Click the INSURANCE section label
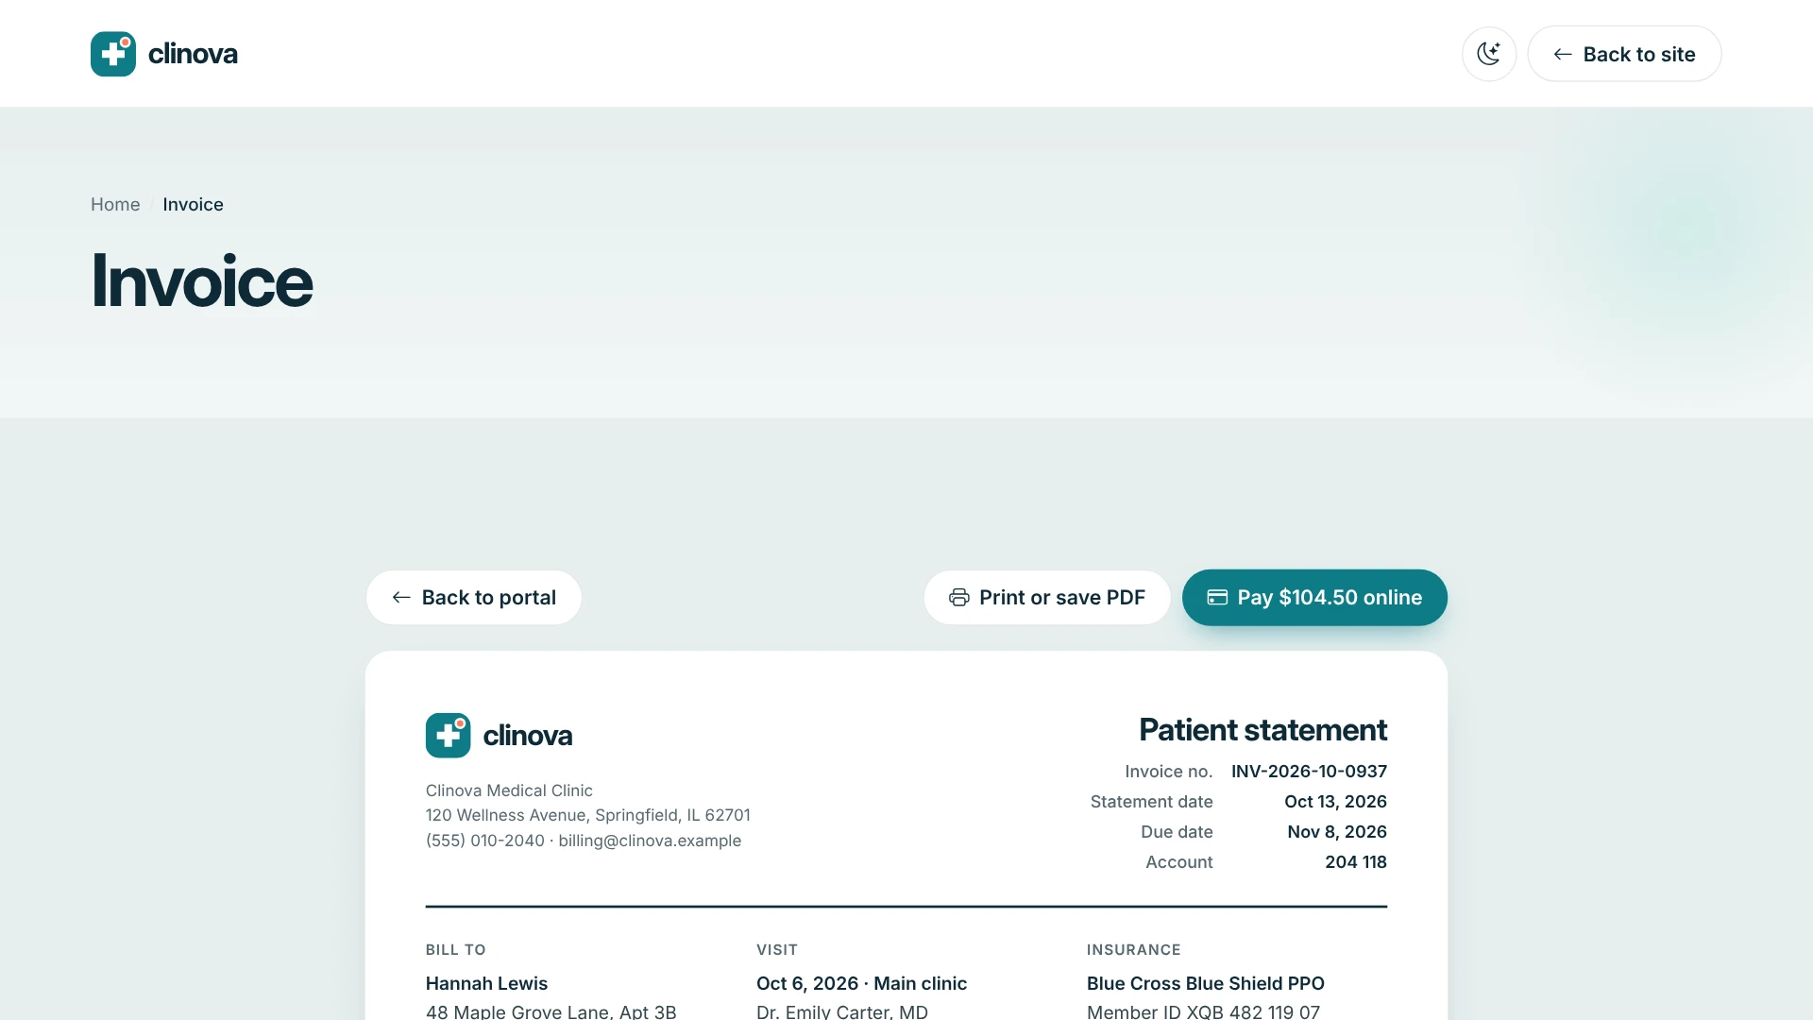This screenshot has width=1813, height=1020. tap(1133, 950)
